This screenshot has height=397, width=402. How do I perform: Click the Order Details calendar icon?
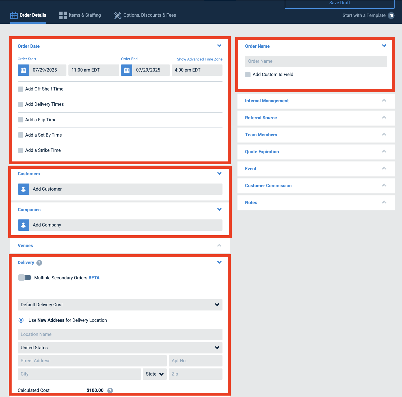[x=14, y=15]
